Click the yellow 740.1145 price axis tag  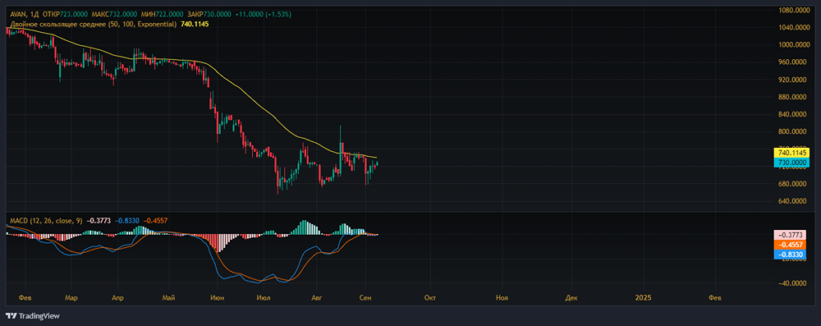coord(791,153)
